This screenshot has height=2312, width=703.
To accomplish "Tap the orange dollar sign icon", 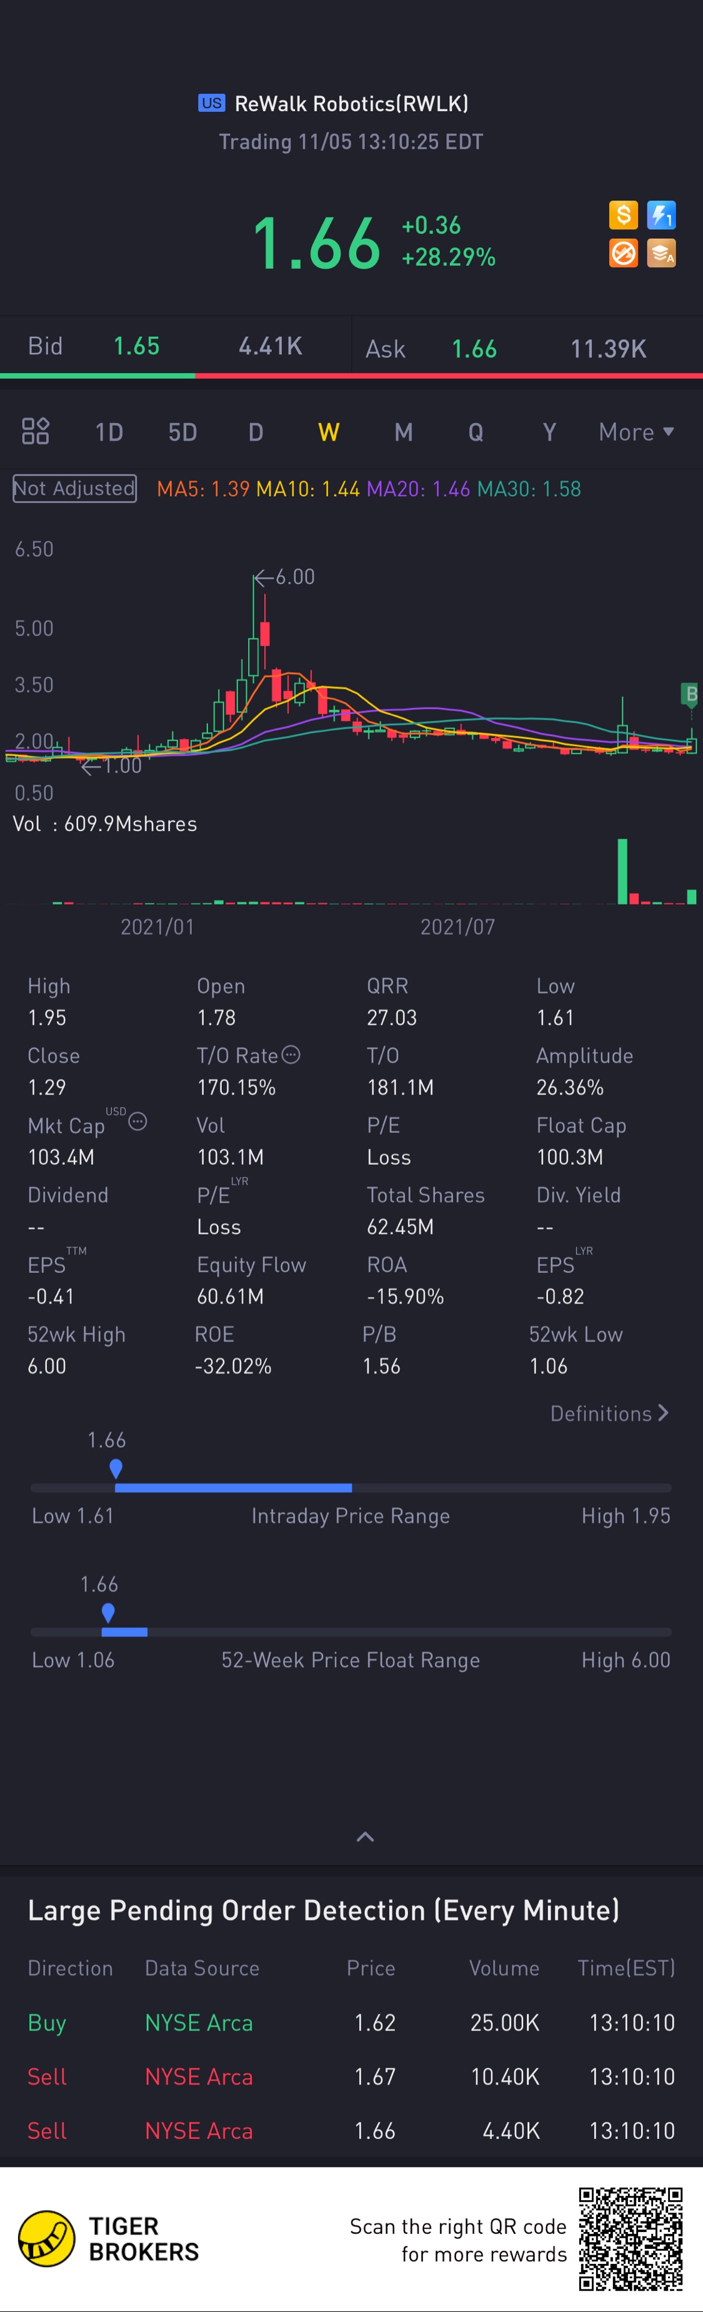I will (x=623, y=216).
